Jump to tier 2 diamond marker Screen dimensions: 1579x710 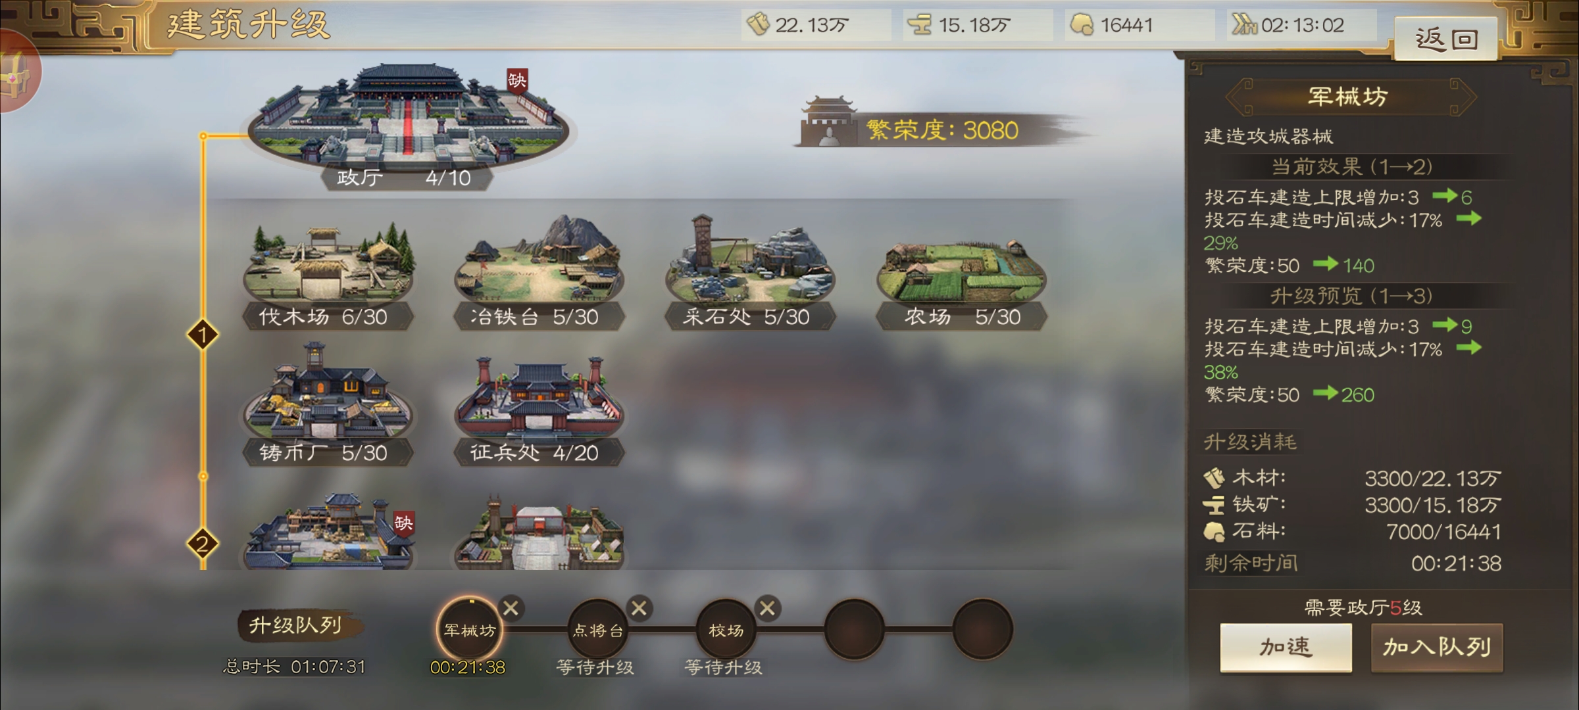(203, 544)
